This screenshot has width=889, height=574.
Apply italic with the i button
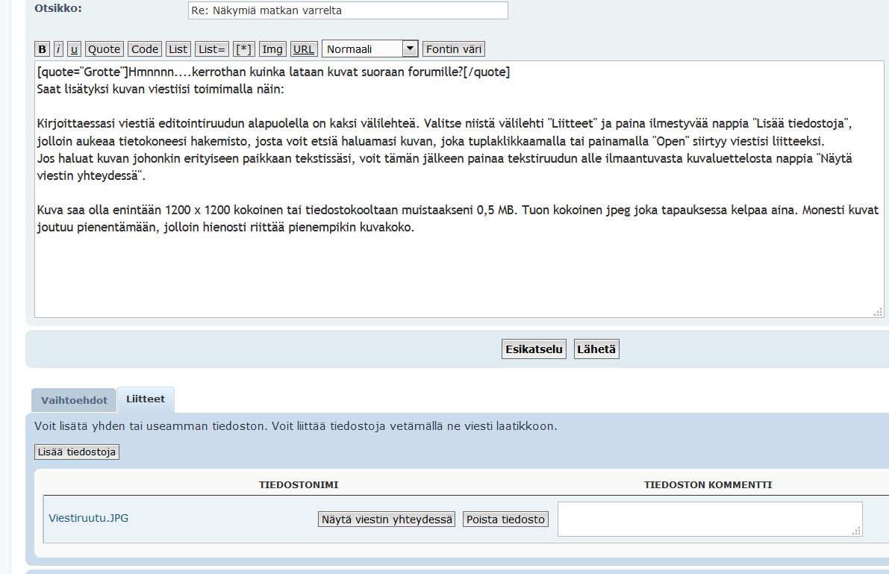coord(58,49)
